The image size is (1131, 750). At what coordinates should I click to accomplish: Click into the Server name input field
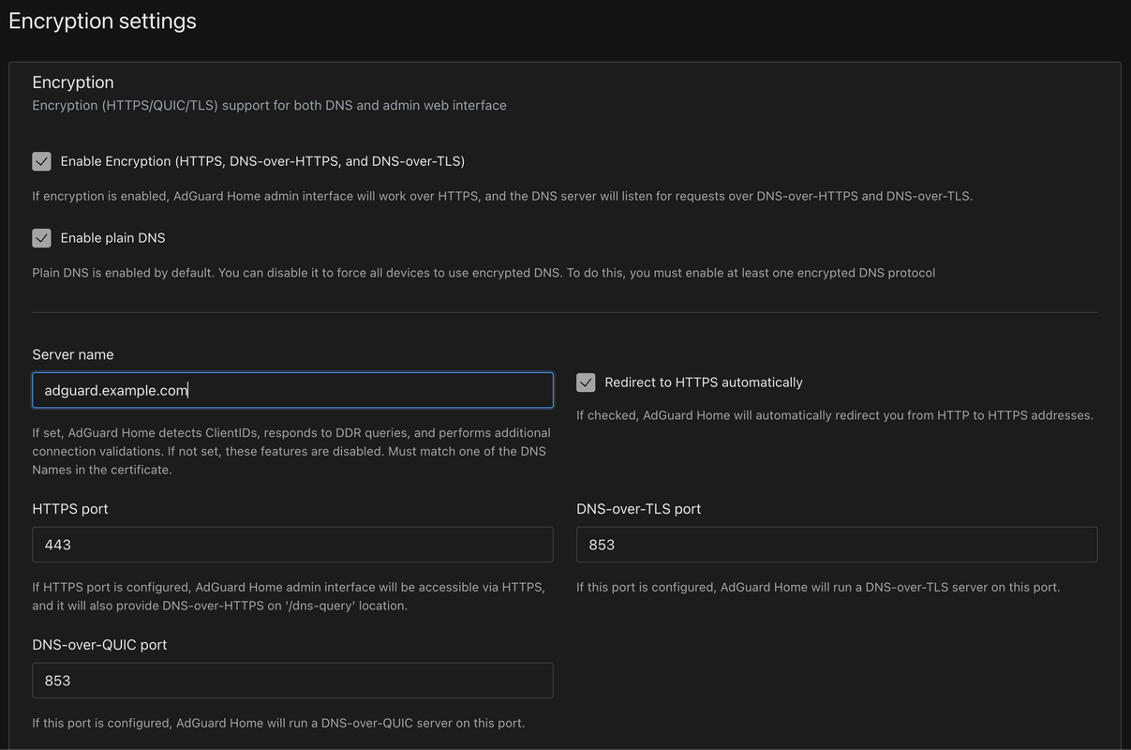(292, 390)
